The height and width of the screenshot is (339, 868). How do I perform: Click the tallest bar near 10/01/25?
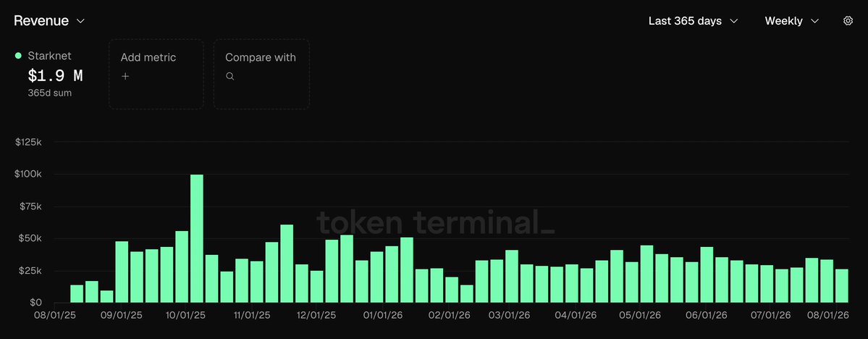[196, 239]
